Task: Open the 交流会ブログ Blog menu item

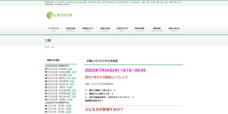Action: click(122, 29)
